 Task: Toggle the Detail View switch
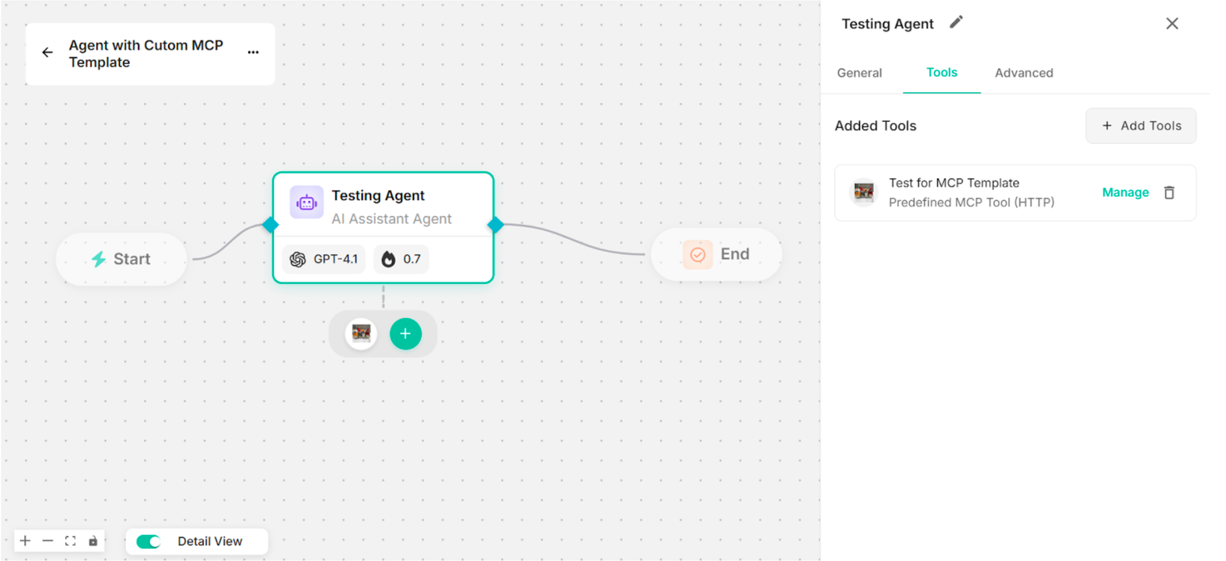(x=148, y=541)
